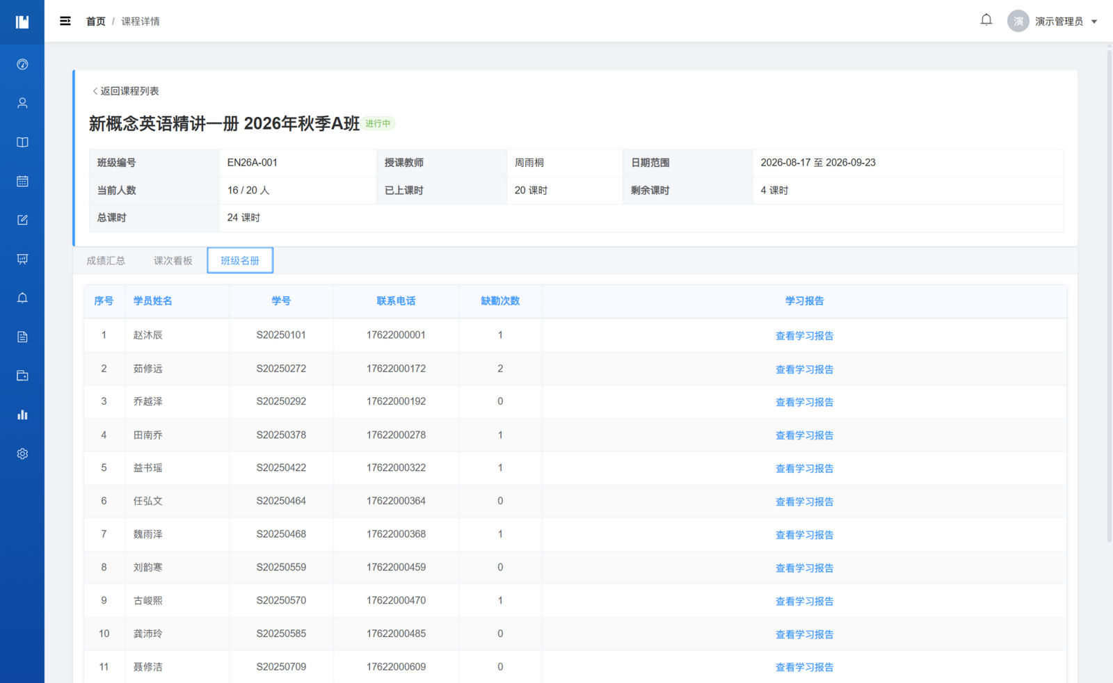1113x683 pixels.
Task: Click enrollment value 16 / 20 人
Action: [248, 191]
